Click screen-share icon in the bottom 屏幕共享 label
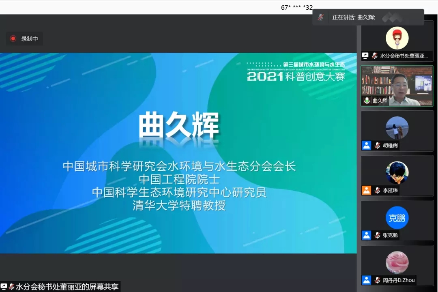The image size is (438, 292). (4, 287)
